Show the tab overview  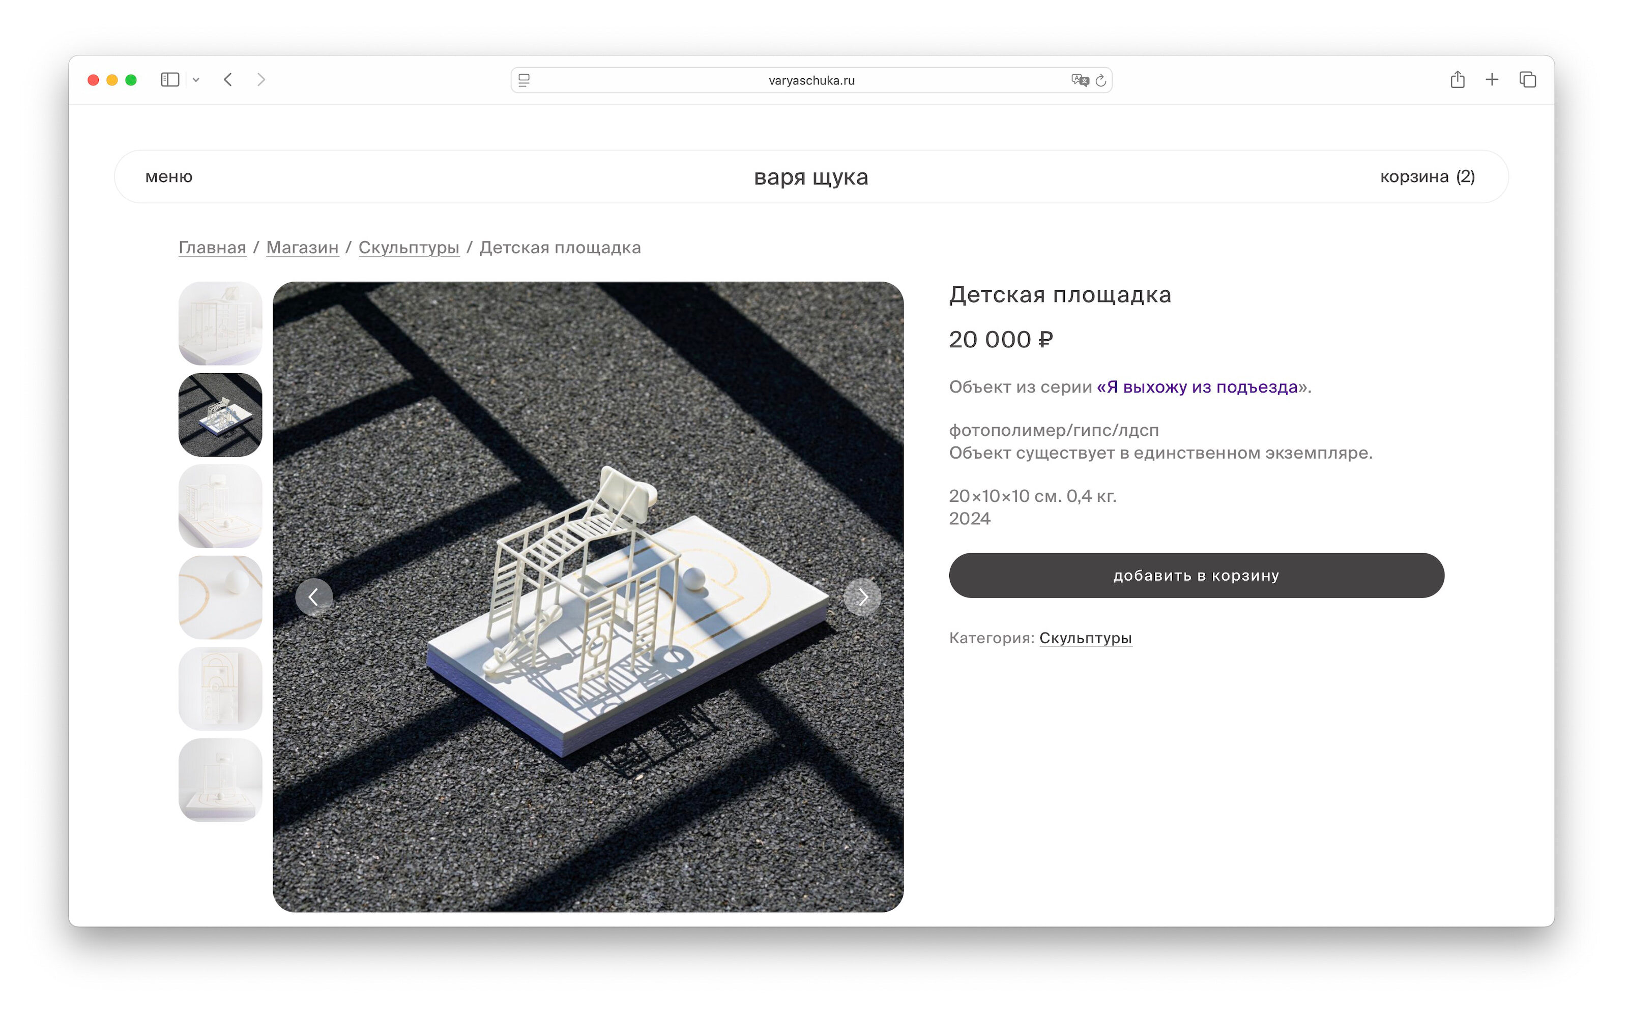pos(1527,79)
